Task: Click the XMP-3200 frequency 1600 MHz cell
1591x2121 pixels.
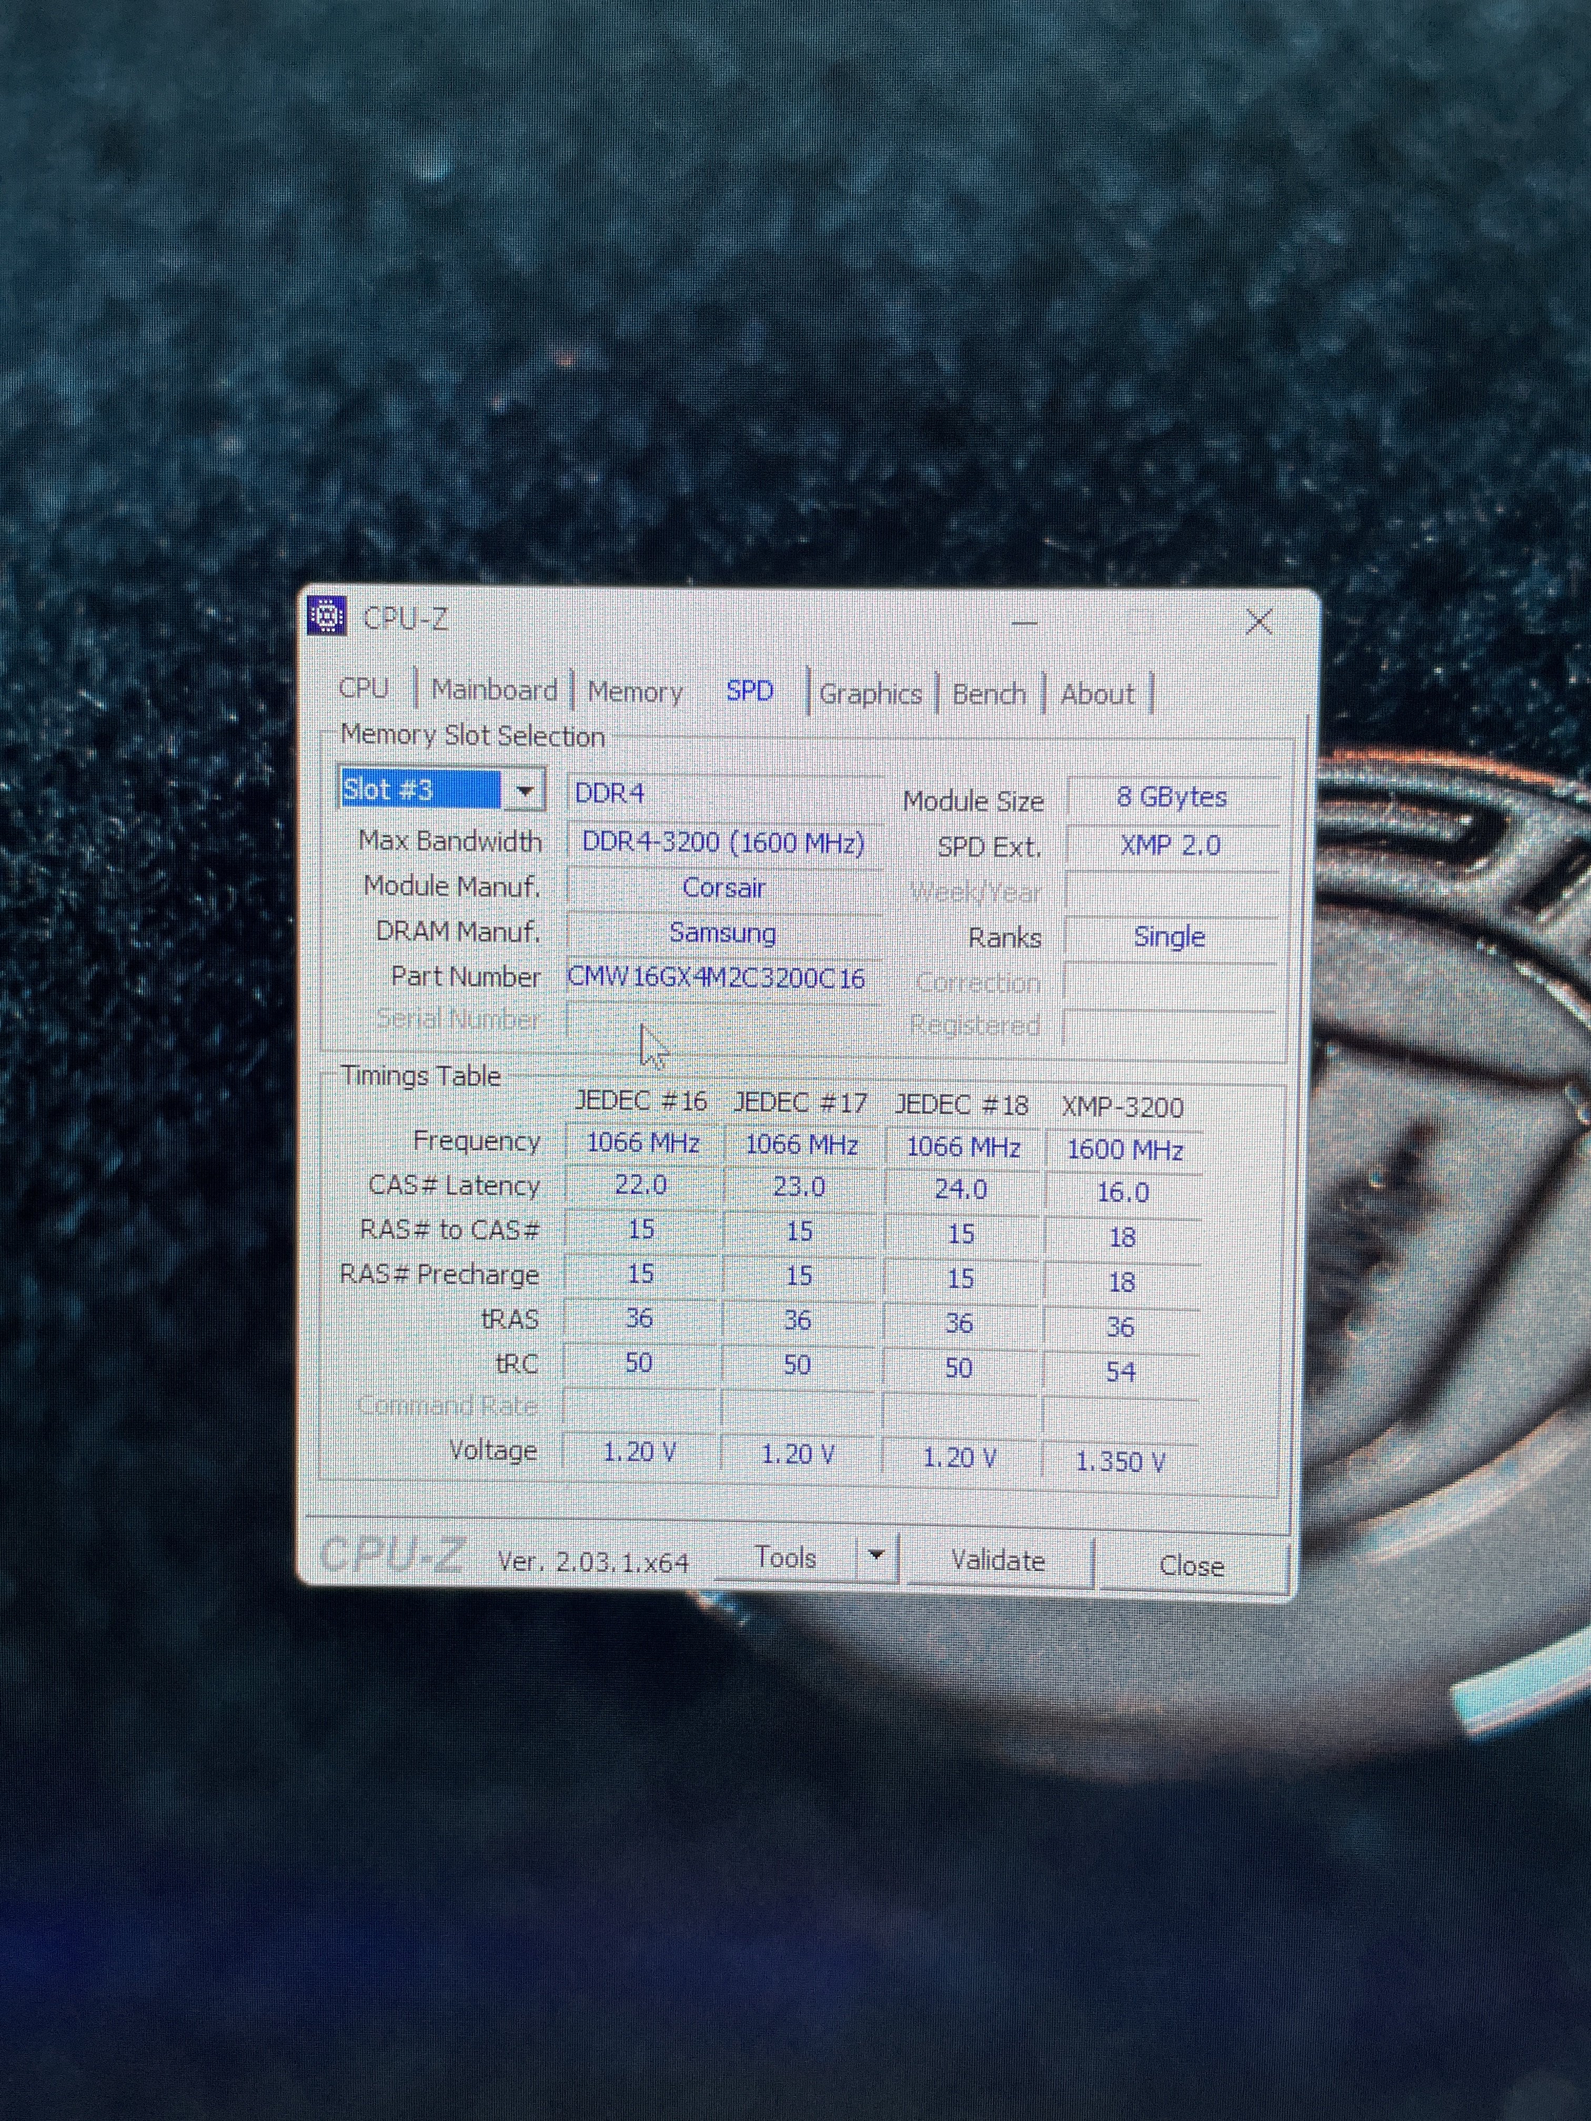Action: click(1124, 1150)
